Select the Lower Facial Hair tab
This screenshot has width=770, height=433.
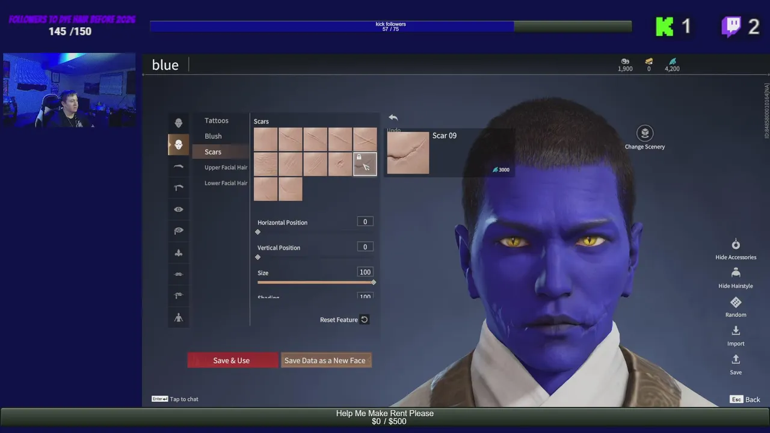226,183
